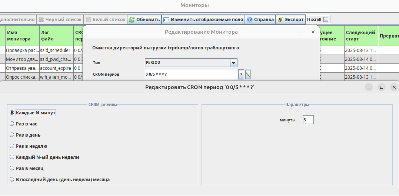Screen dimensions: 399x196
Task: Close the Редактировать CRON период window
Action: point(394,88)
